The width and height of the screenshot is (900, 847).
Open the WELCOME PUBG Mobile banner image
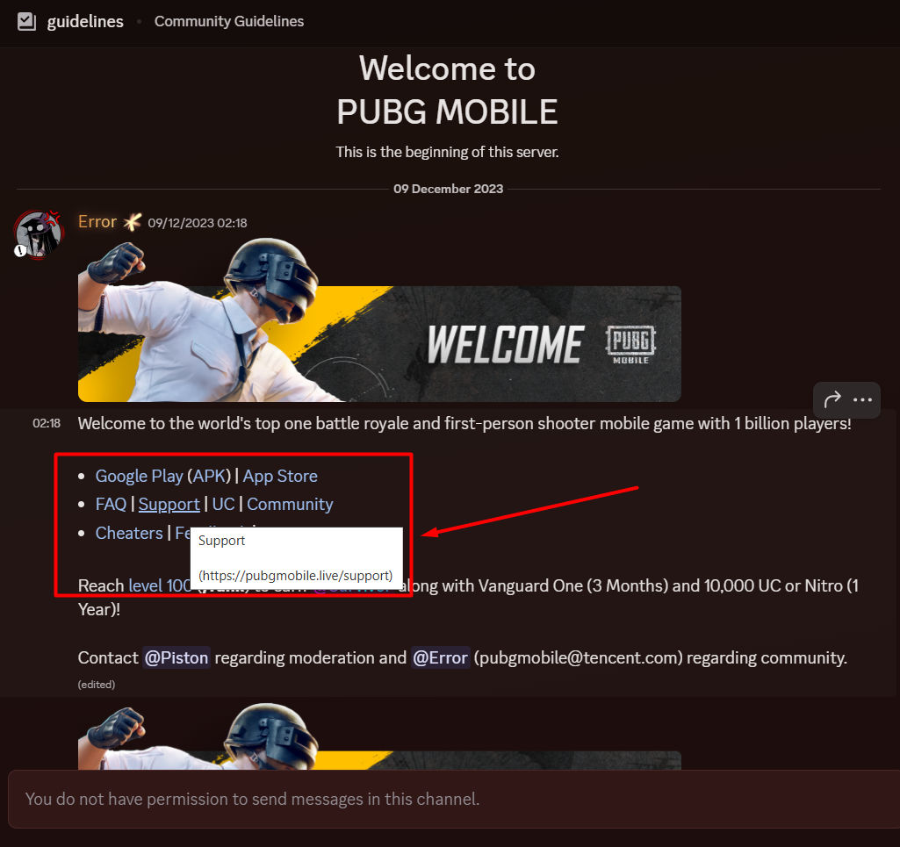point(379,321)
